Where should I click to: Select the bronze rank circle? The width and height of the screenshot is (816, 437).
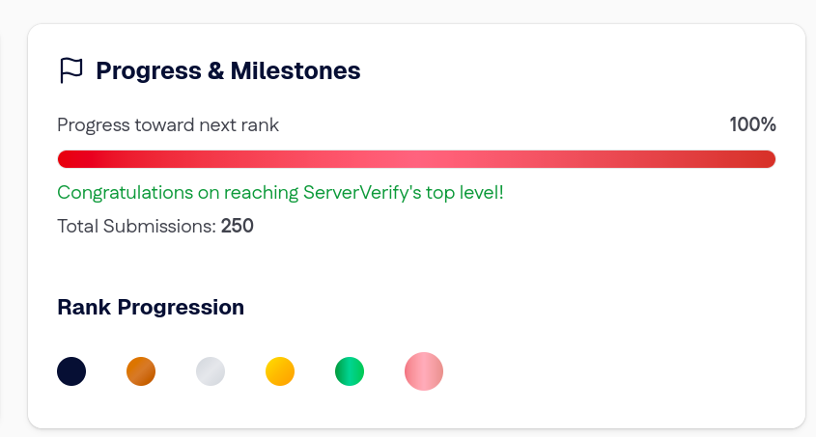pyautogui.click(x=141, y=371)
